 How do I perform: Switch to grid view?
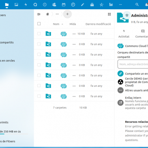[109, 14]
